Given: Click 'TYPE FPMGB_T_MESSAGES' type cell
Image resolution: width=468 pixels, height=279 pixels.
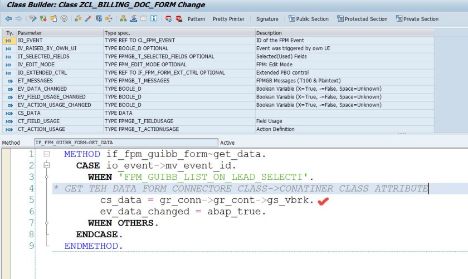Looking at the screenshot, I should 179,81.
